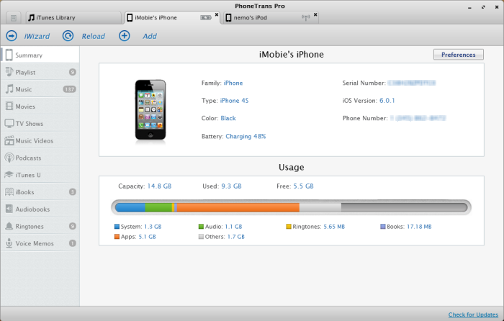The height and width of the screenshot is (321, 504).
Task: Click the Movies film strip icon
Action: click(x=9, y=106)
